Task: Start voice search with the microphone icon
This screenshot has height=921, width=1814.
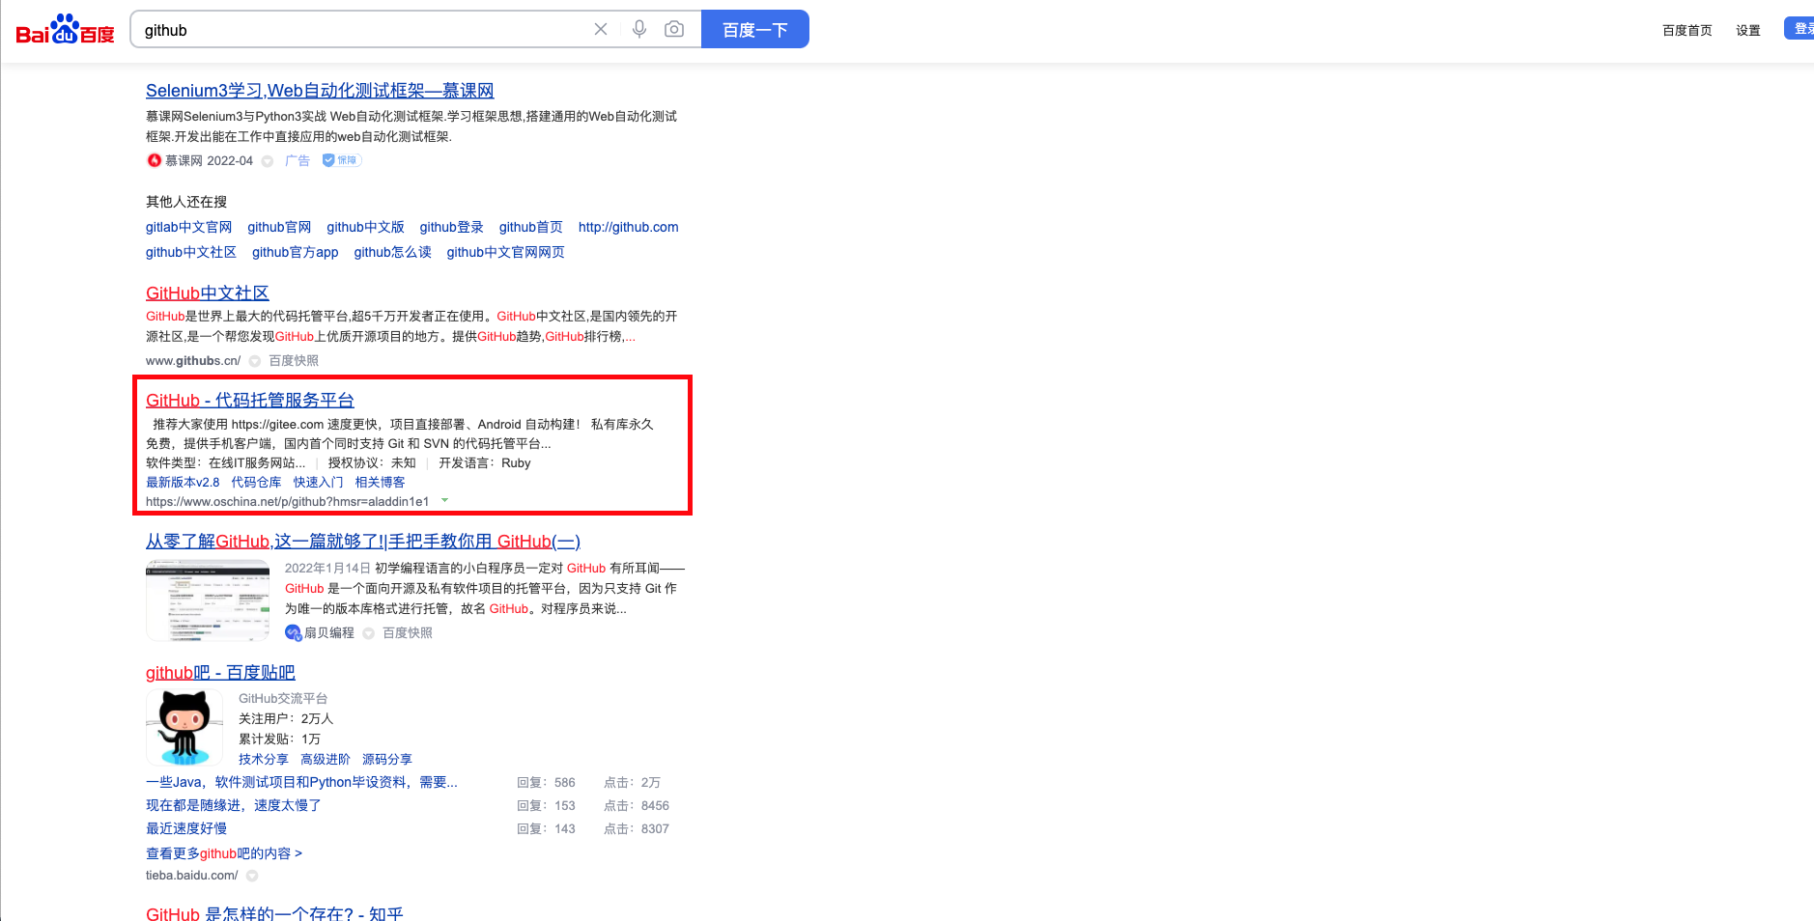Action: (639, 29)
